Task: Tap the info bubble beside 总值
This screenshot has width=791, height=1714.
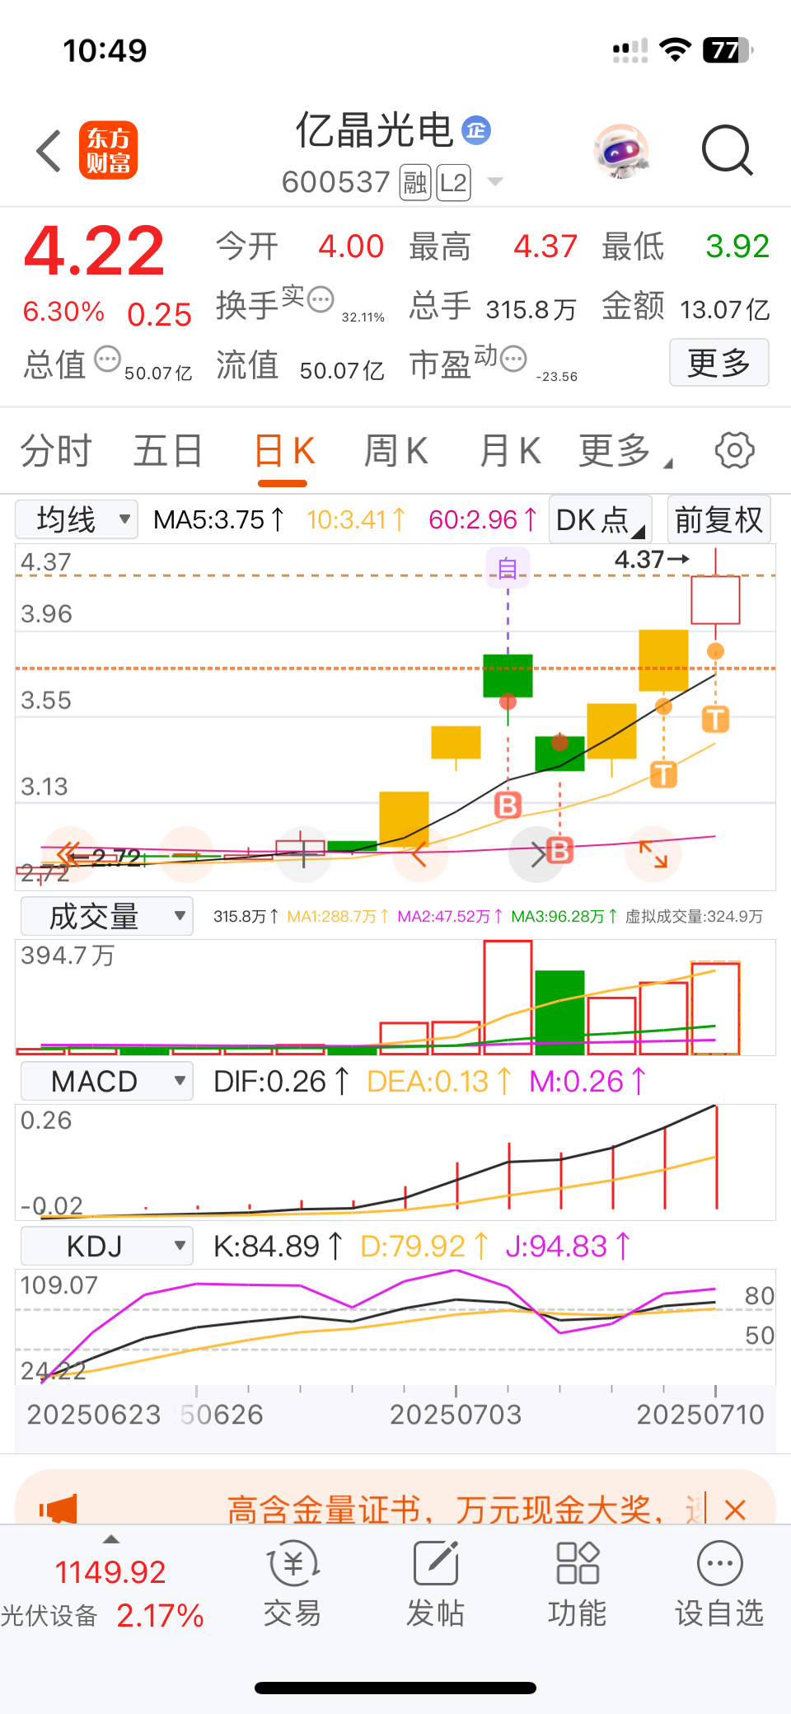Action: 108,359
